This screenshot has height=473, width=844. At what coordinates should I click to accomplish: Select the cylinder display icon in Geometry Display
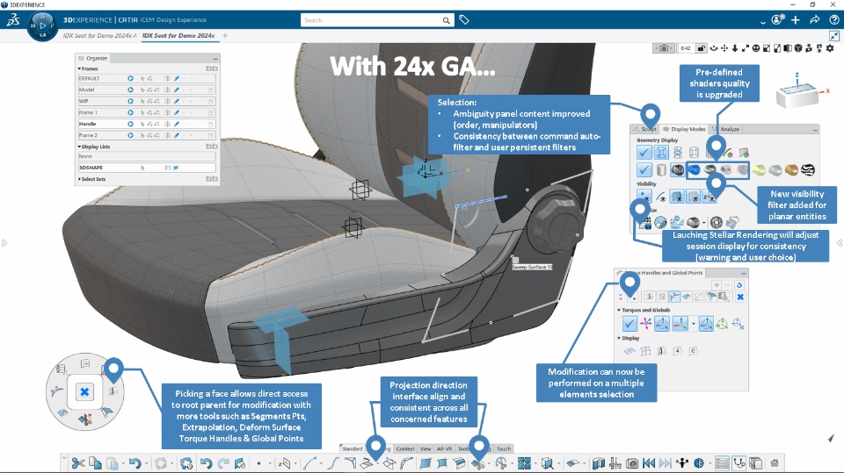pos(661,170)
